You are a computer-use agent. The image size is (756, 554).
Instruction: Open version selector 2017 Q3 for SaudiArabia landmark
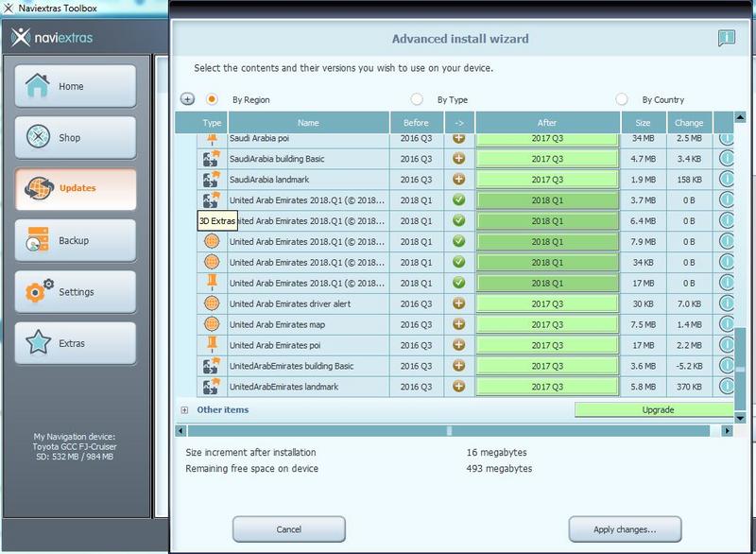[x=547, y=180]
